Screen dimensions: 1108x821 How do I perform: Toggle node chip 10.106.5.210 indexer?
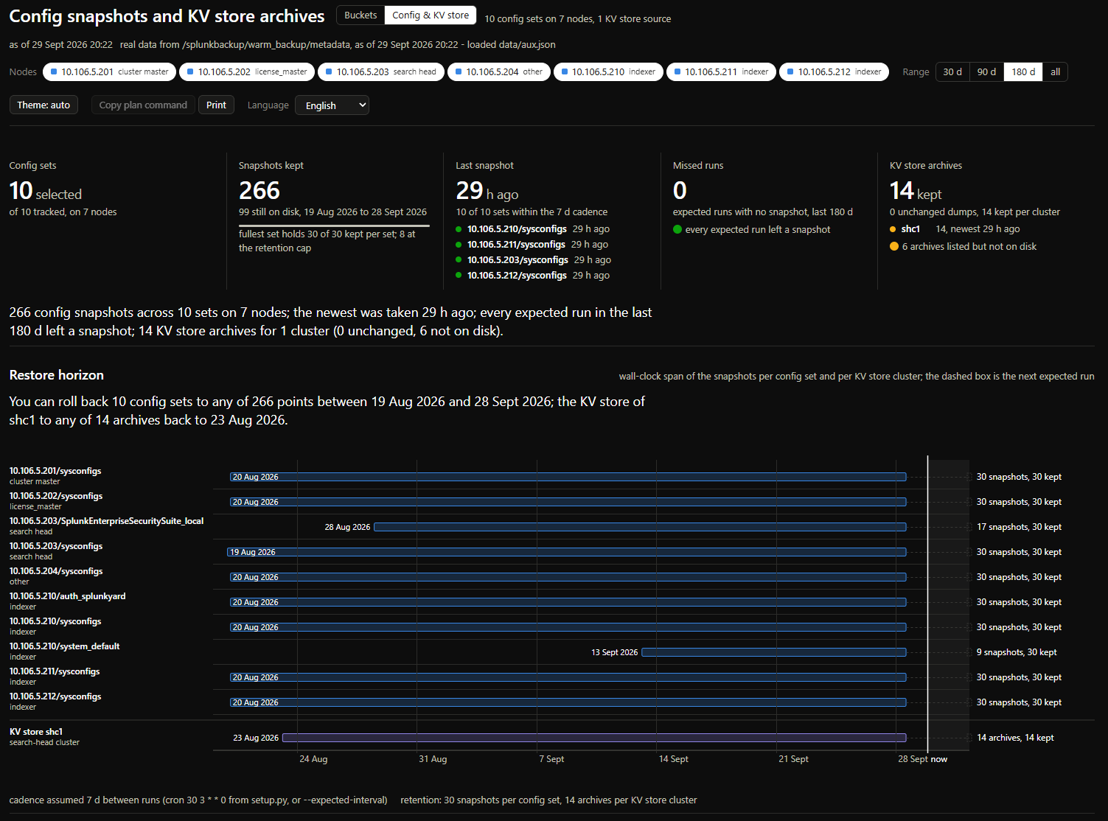(x=608, y=71)
